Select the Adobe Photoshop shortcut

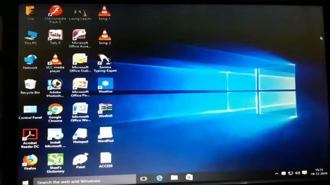coord(55,88)
